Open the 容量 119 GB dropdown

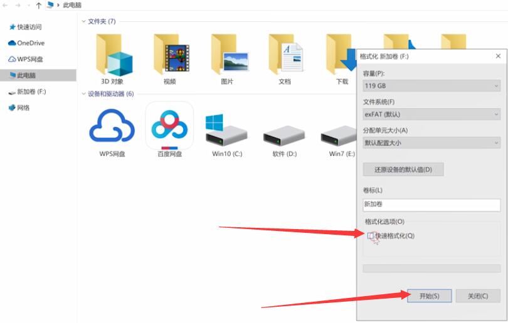tap(431, 86)
